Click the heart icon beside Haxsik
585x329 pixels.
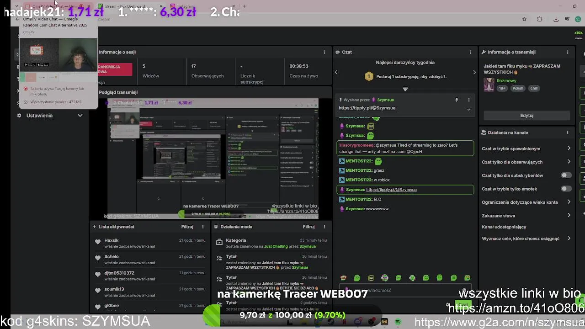pos(98,242)
